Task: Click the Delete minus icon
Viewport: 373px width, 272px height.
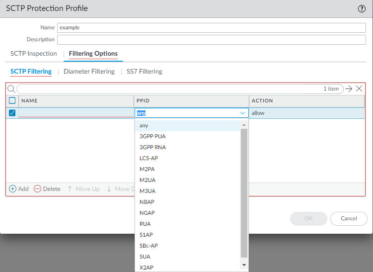Action: click(x=37, y=189)
